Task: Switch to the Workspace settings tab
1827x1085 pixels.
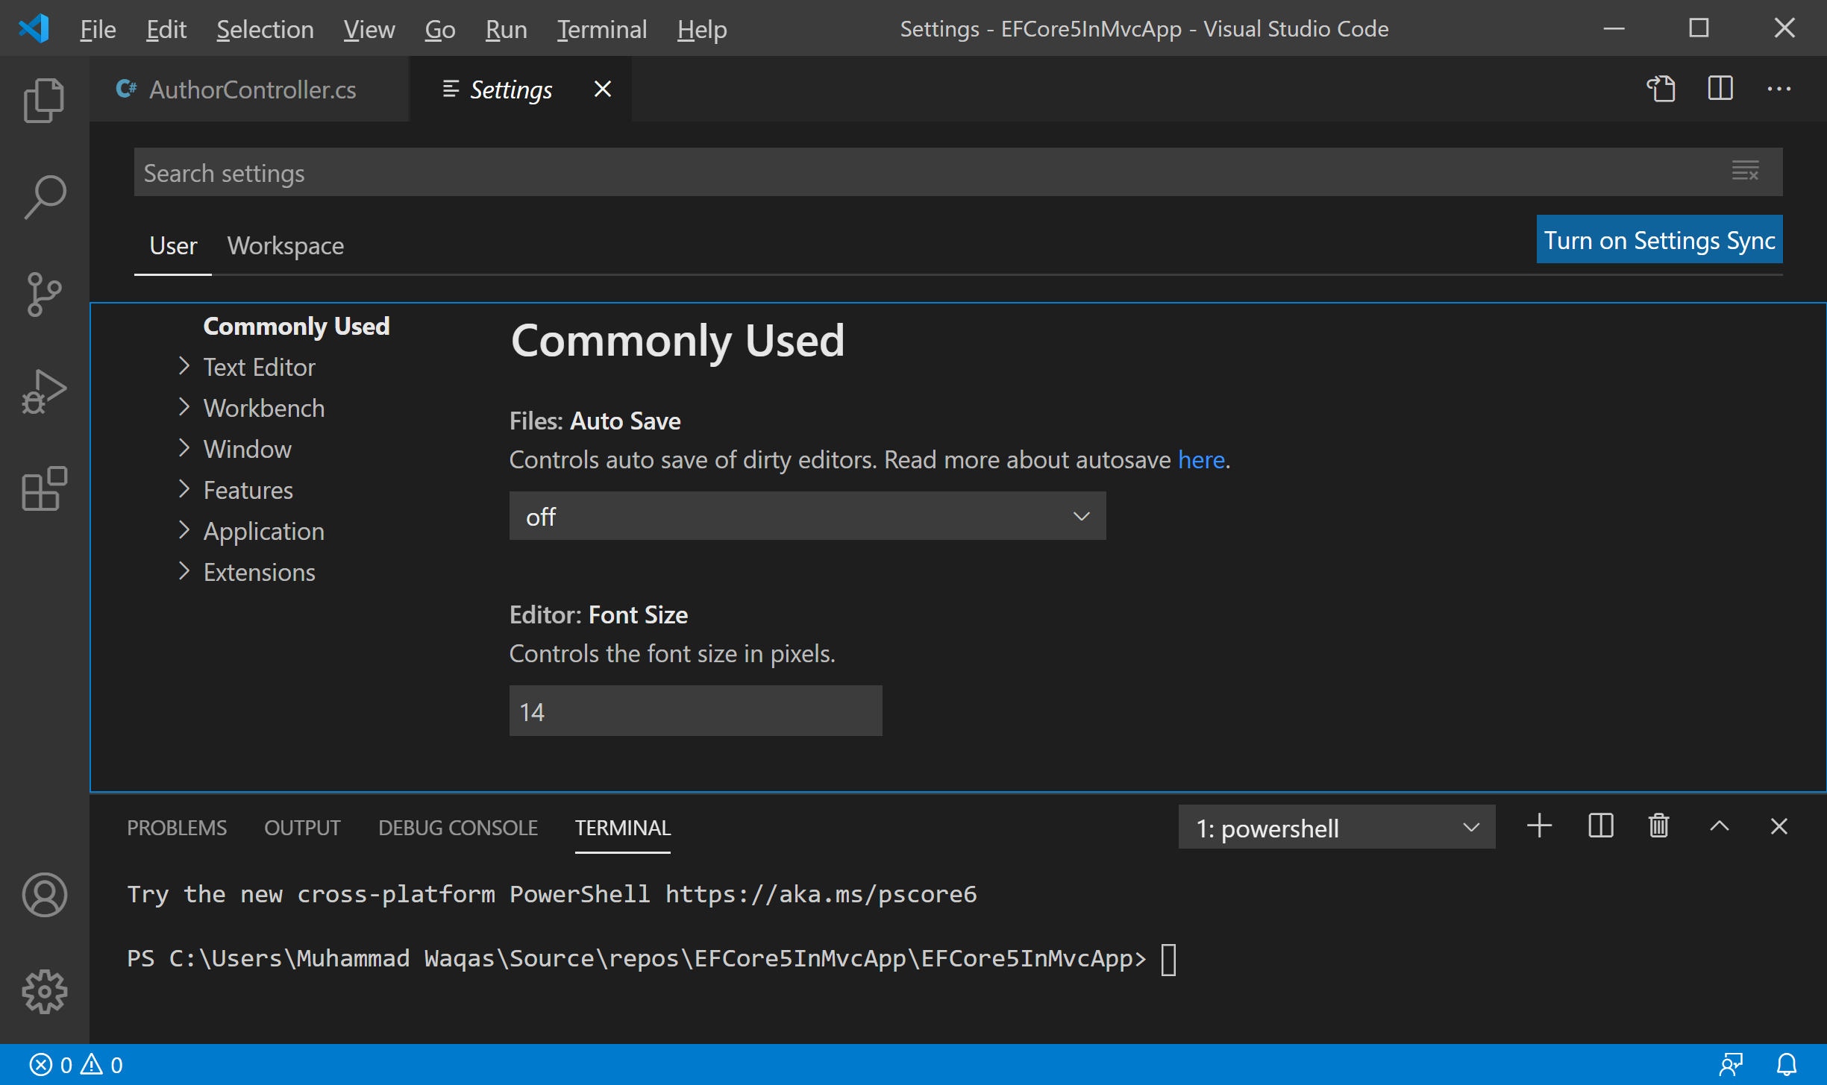Action: 286,244
